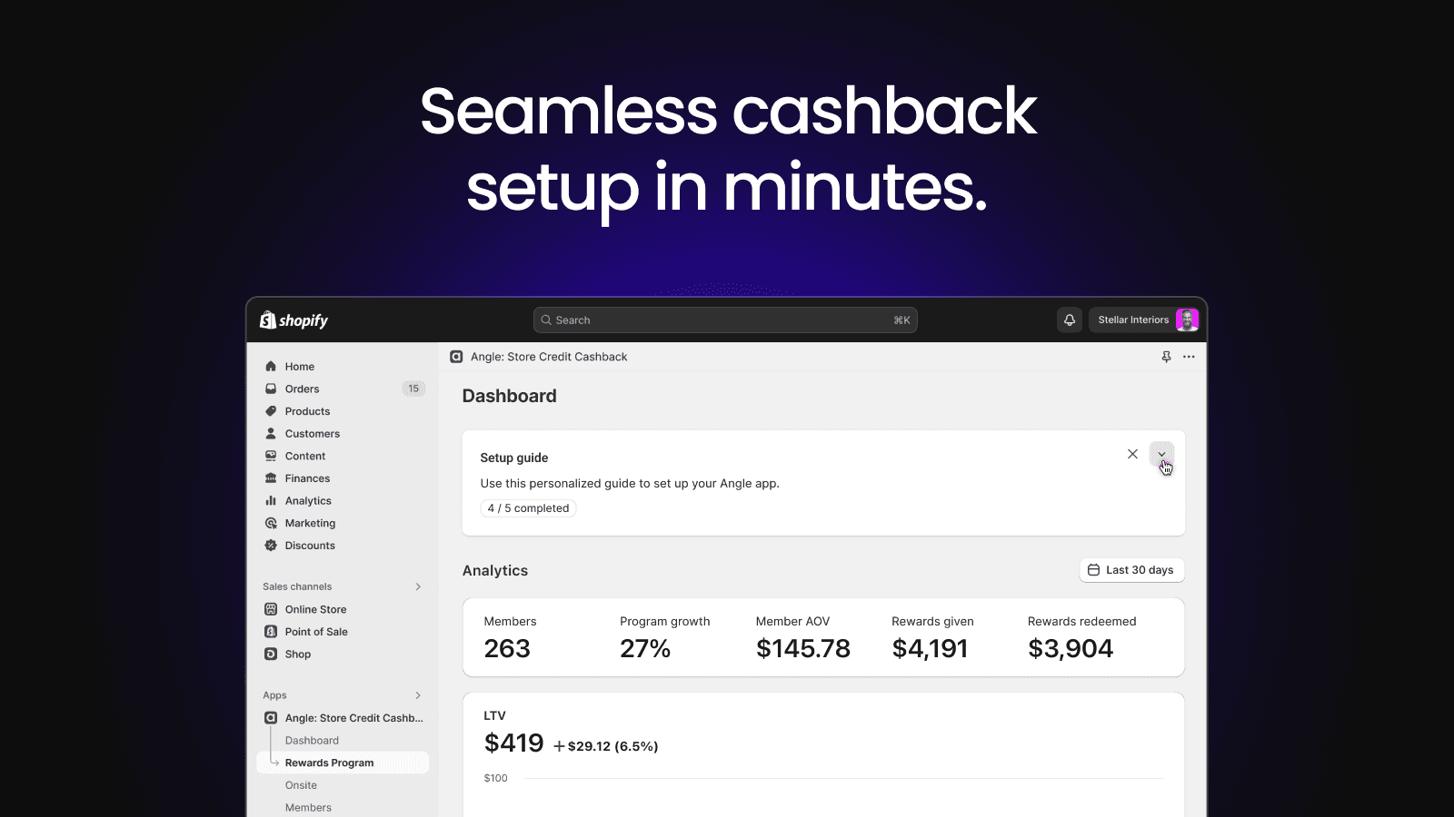This screenshot has height=817, width=1454.
Task: Collapse the Setup guide with the chevron
Action: pos(1162,454)
